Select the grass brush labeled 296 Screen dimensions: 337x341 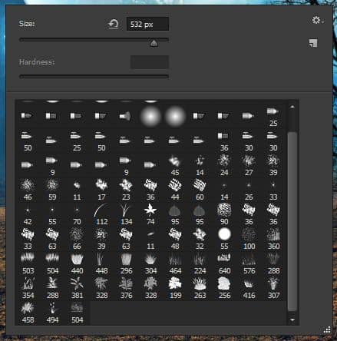pyautogui.click(x=126, y=263)
